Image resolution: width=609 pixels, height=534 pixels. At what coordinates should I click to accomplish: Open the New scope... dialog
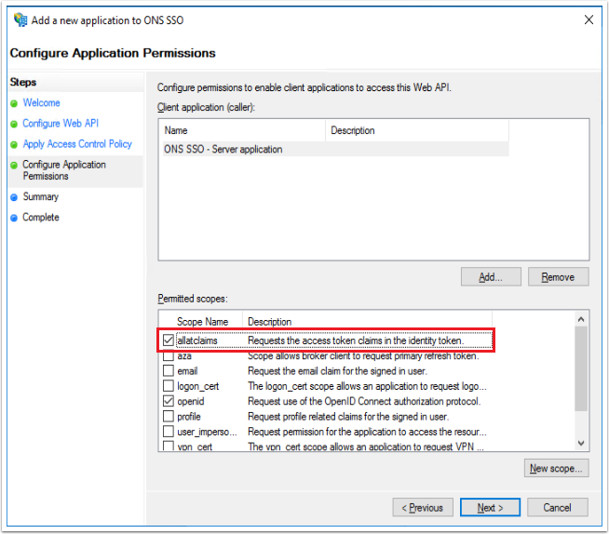click(556, 469)
